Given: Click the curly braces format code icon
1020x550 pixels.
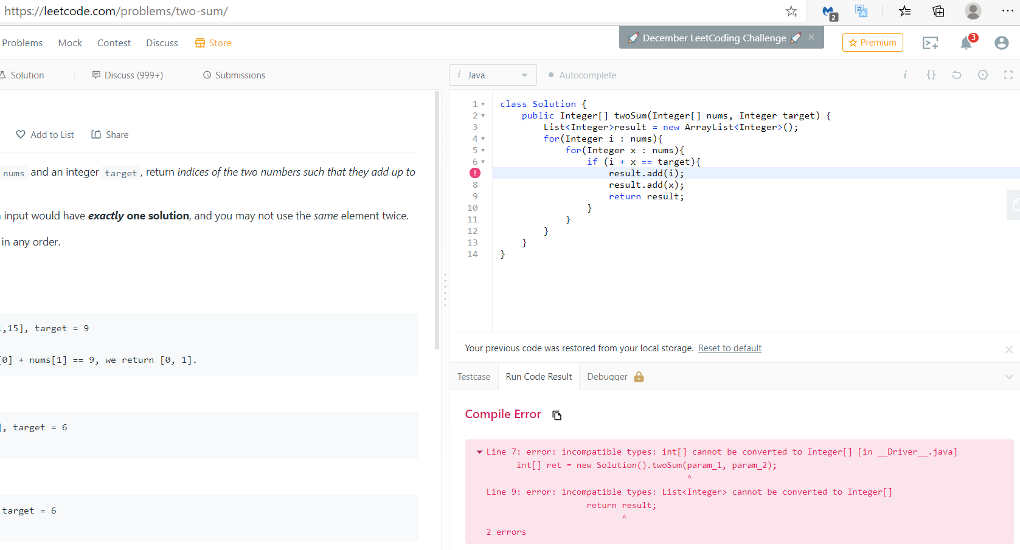Looking at the screenshot, I should [x=931, y=75].
